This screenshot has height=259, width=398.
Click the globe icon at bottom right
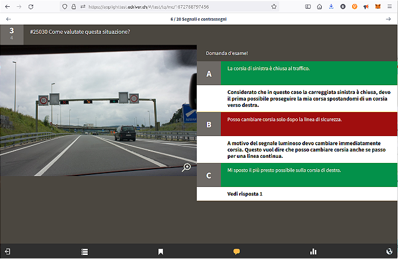pos(389,251)
